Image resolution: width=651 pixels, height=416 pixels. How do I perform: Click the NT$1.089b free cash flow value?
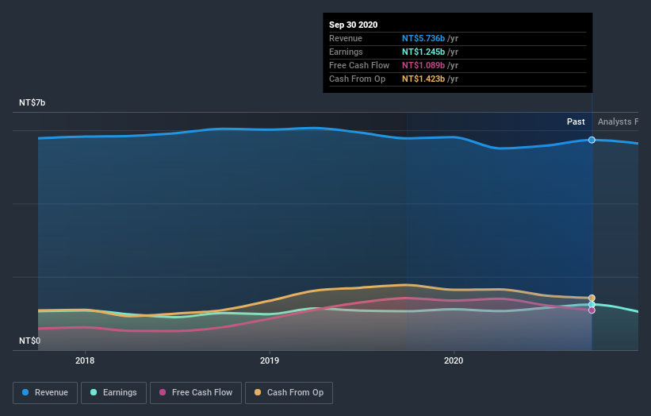coord(423,65)
